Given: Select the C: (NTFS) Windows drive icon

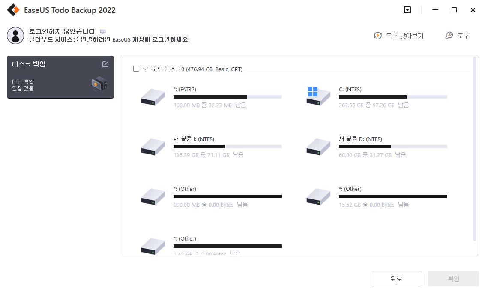Looking at the screenshot, I should [318, 96].
